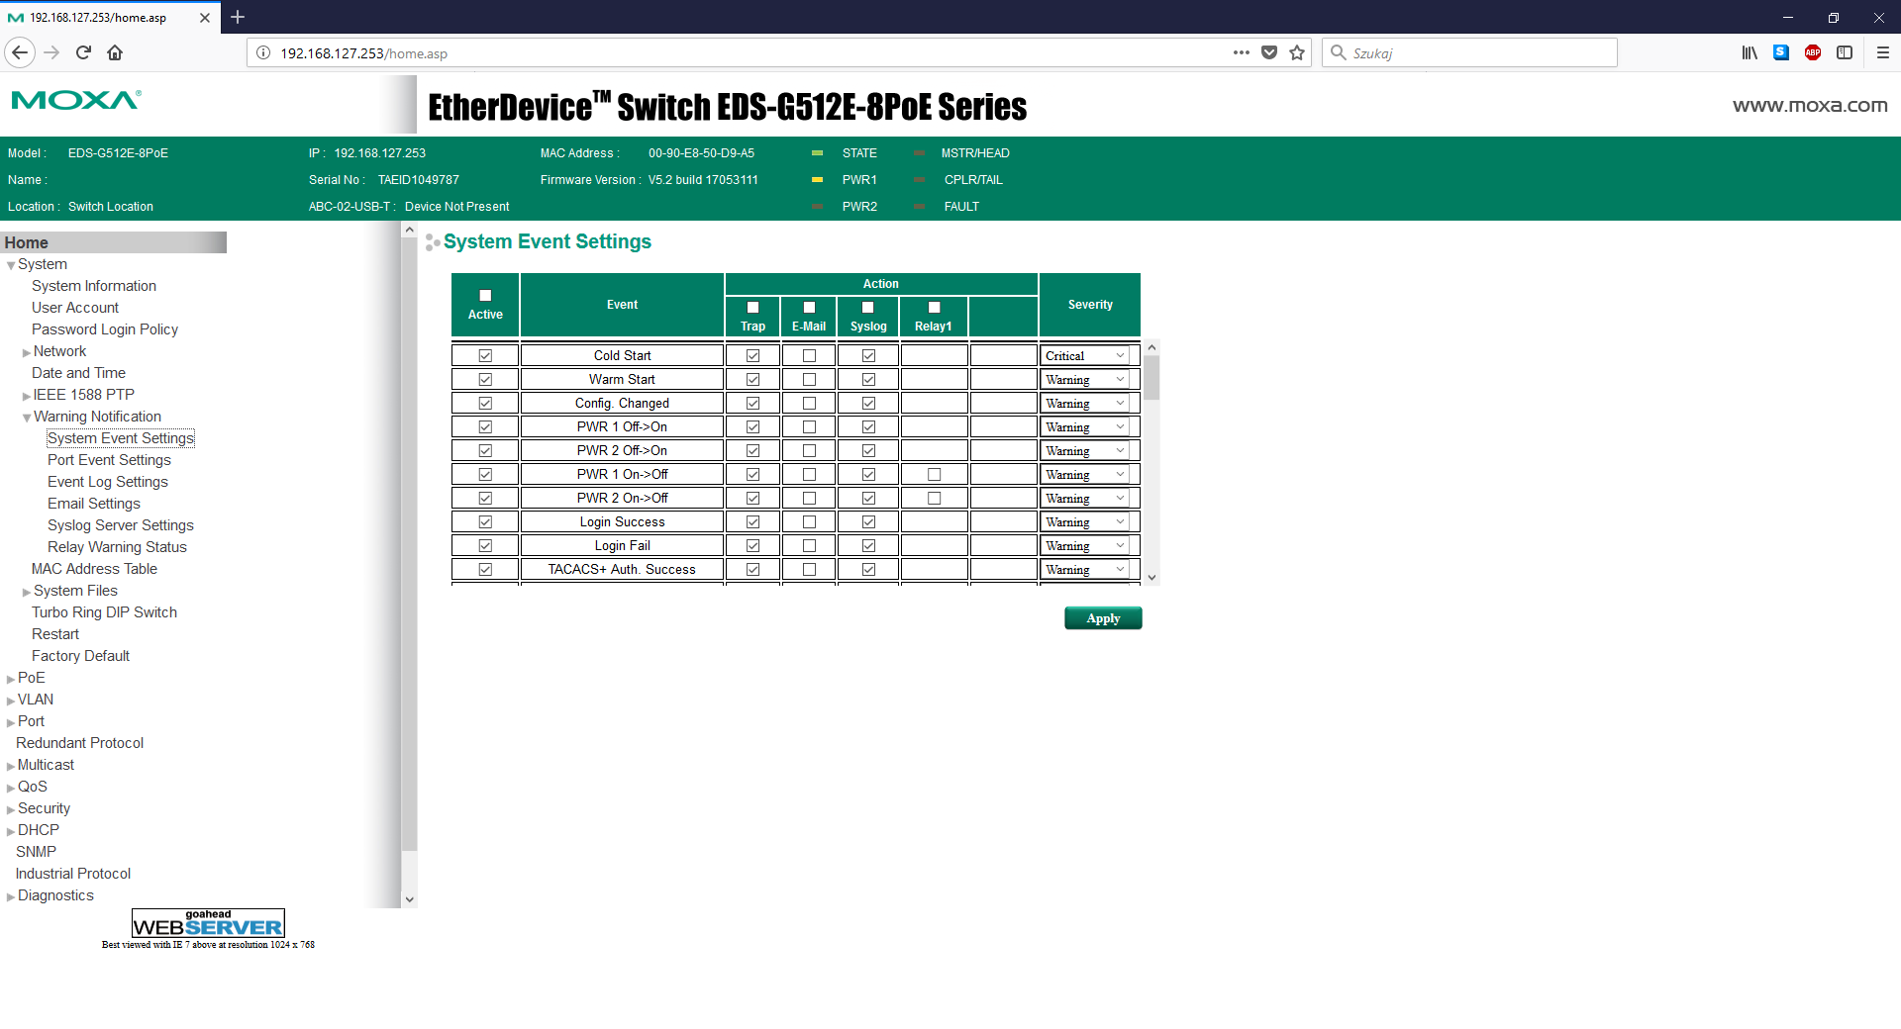Open Email Settings page

coord(94,504)
